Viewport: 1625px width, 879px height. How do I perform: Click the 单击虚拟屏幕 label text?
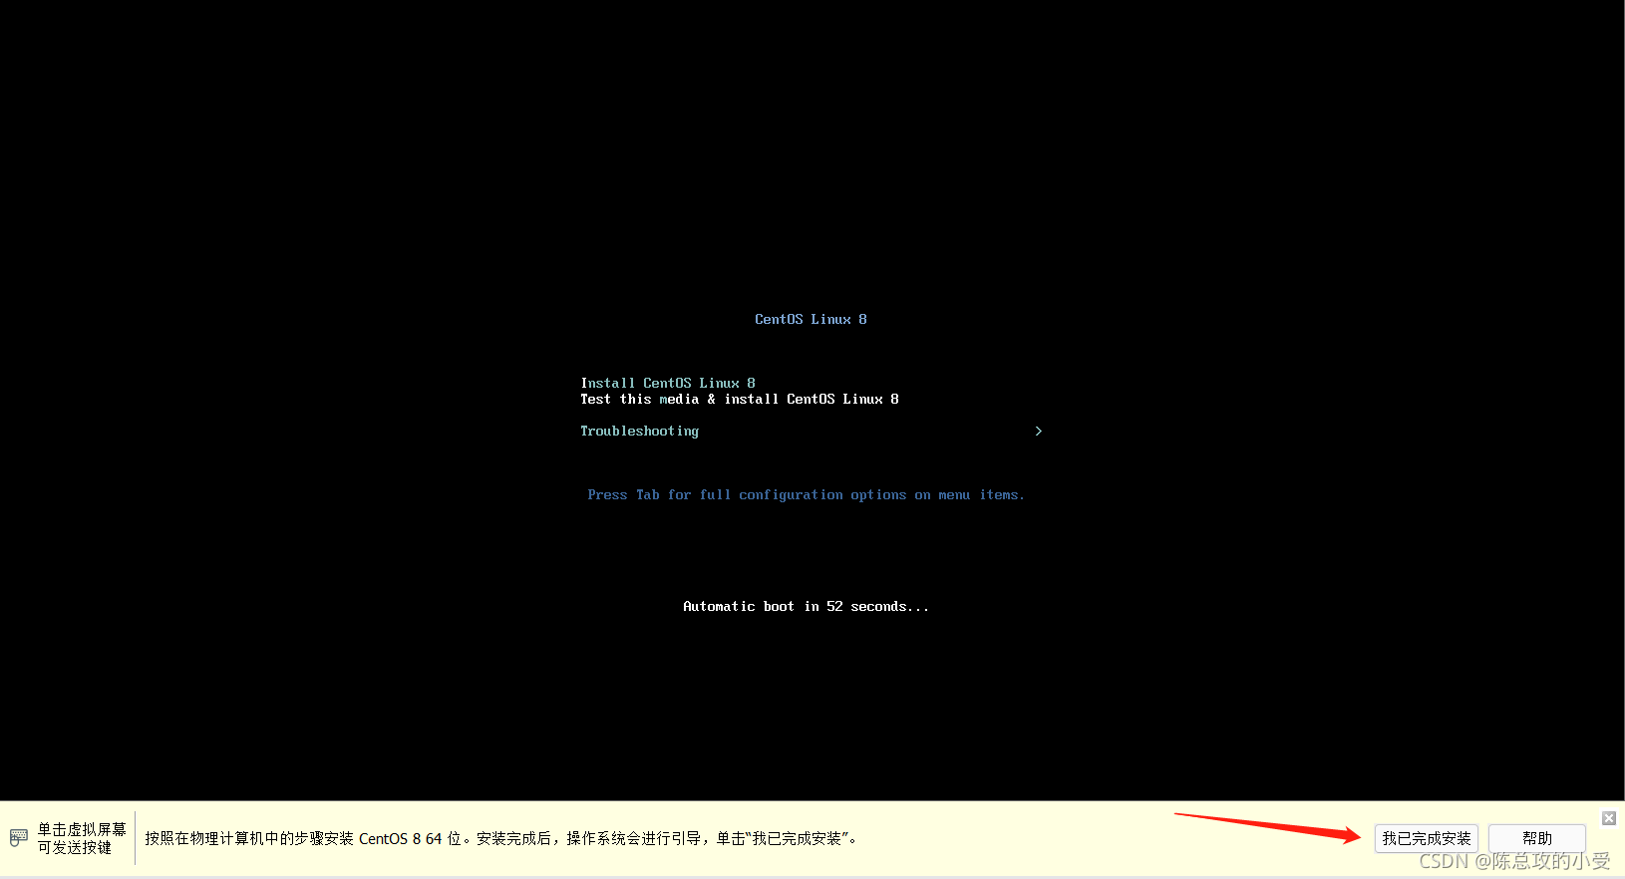pos(82,829)
